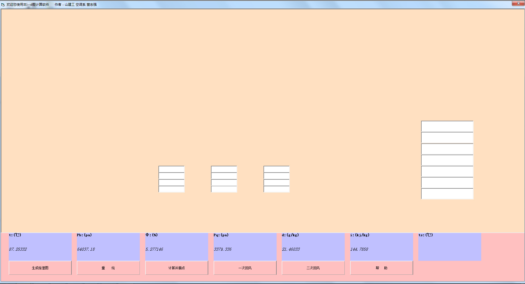Click the ts:(℃) label
This screenshot has width=525, height=284.
pos(426,235)
